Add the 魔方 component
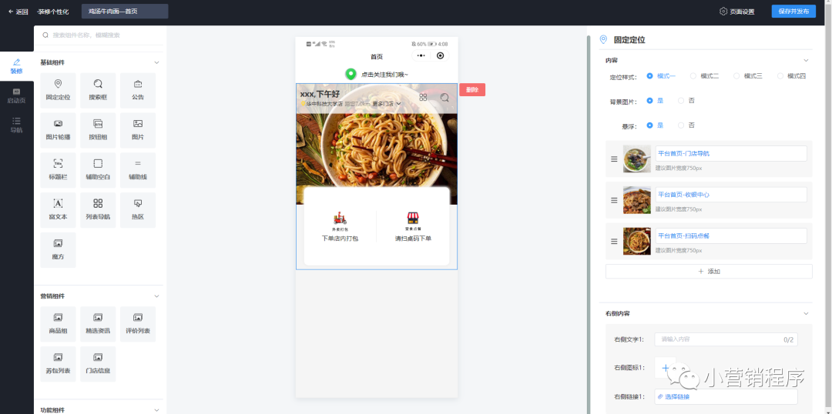Viewport: 832px width, 414px height. point(58,249)
